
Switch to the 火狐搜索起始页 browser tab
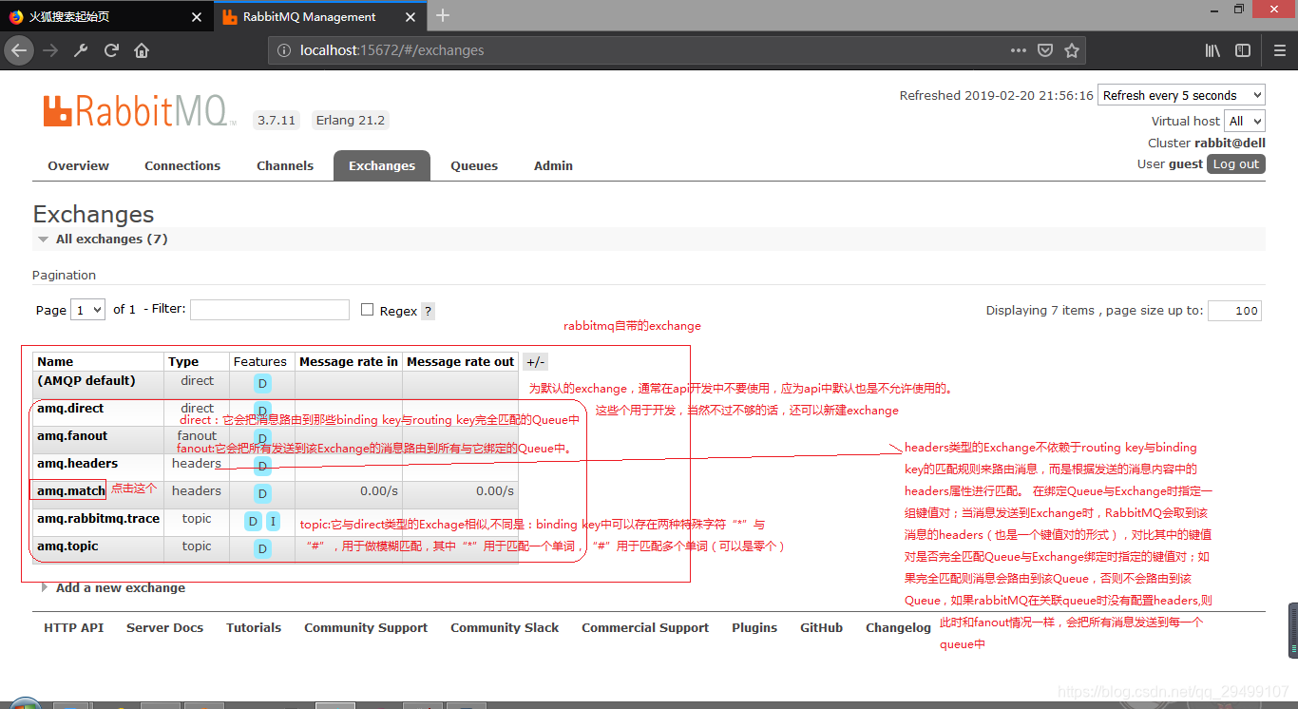[x=105, y=16]
